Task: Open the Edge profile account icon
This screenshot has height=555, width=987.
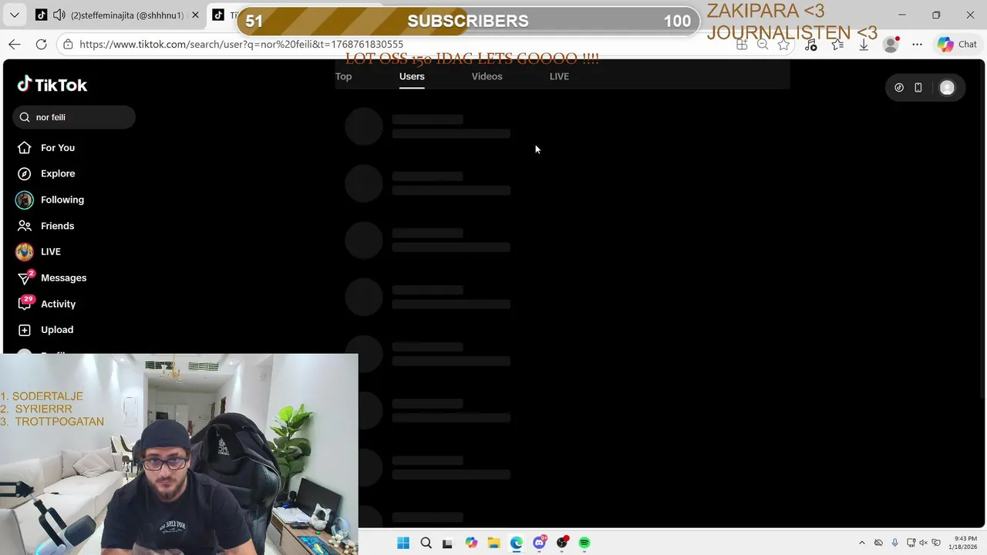Action: [891, 45]
